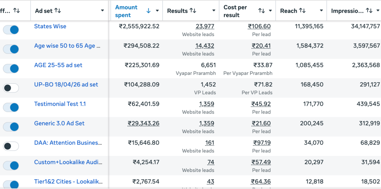Select the 34,147,757 impressions value
381x189 pixels.
(365, 26)
